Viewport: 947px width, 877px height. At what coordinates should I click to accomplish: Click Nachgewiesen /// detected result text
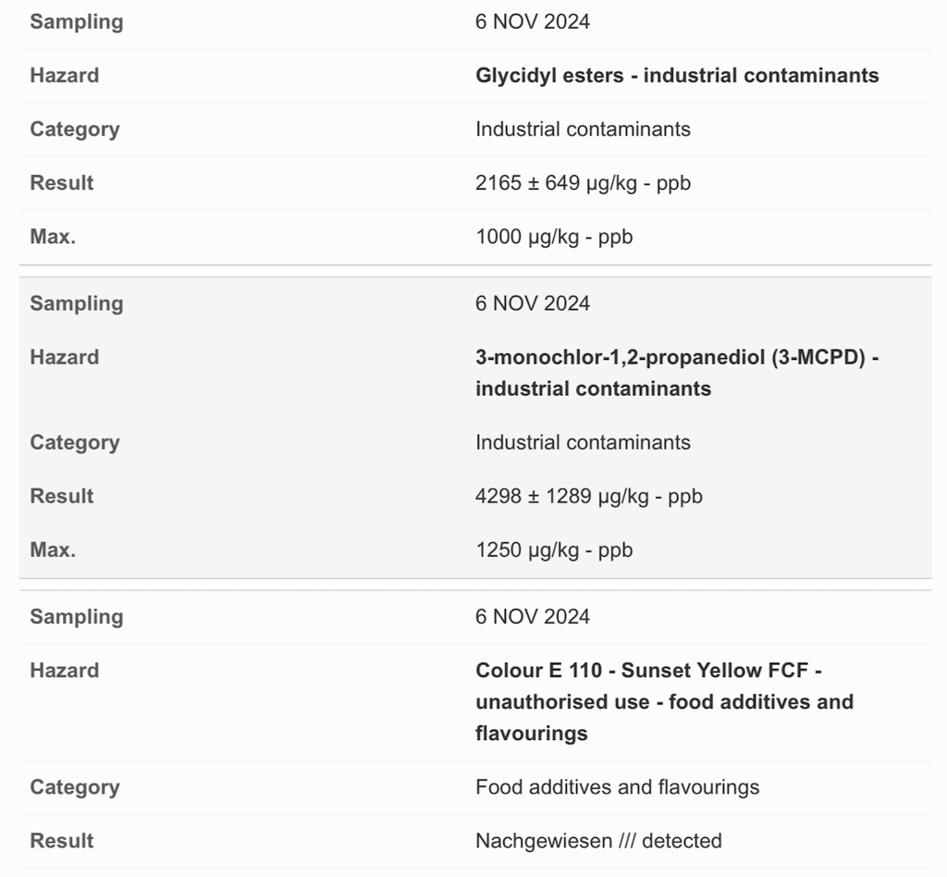click(x=598, y=841)
